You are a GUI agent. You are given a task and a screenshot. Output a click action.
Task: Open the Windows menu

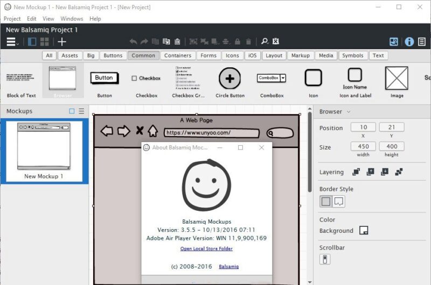coord(72,19)
